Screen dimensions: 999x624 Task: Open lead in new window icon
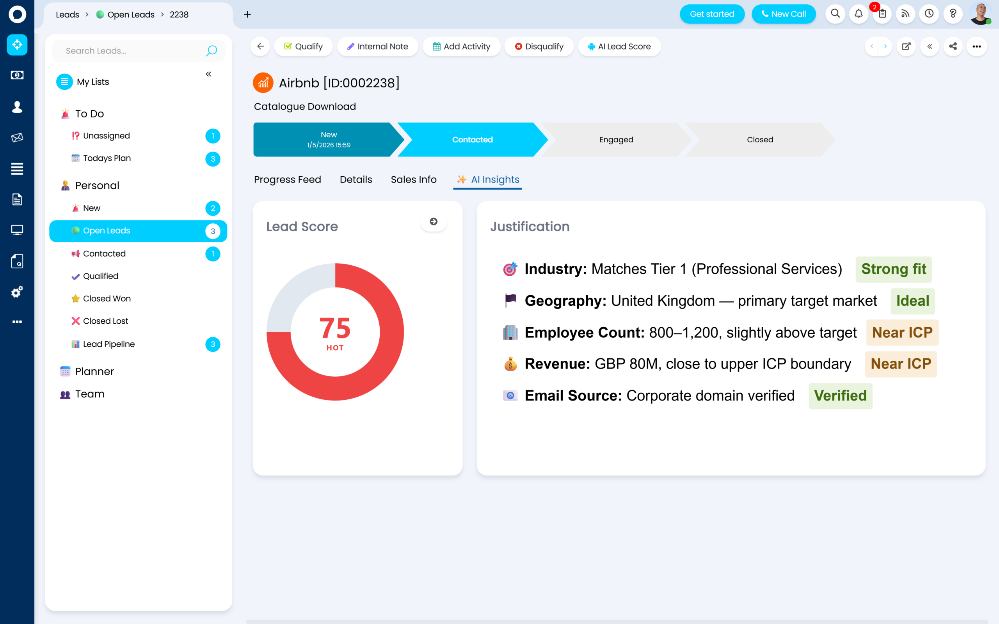(906, 47)
